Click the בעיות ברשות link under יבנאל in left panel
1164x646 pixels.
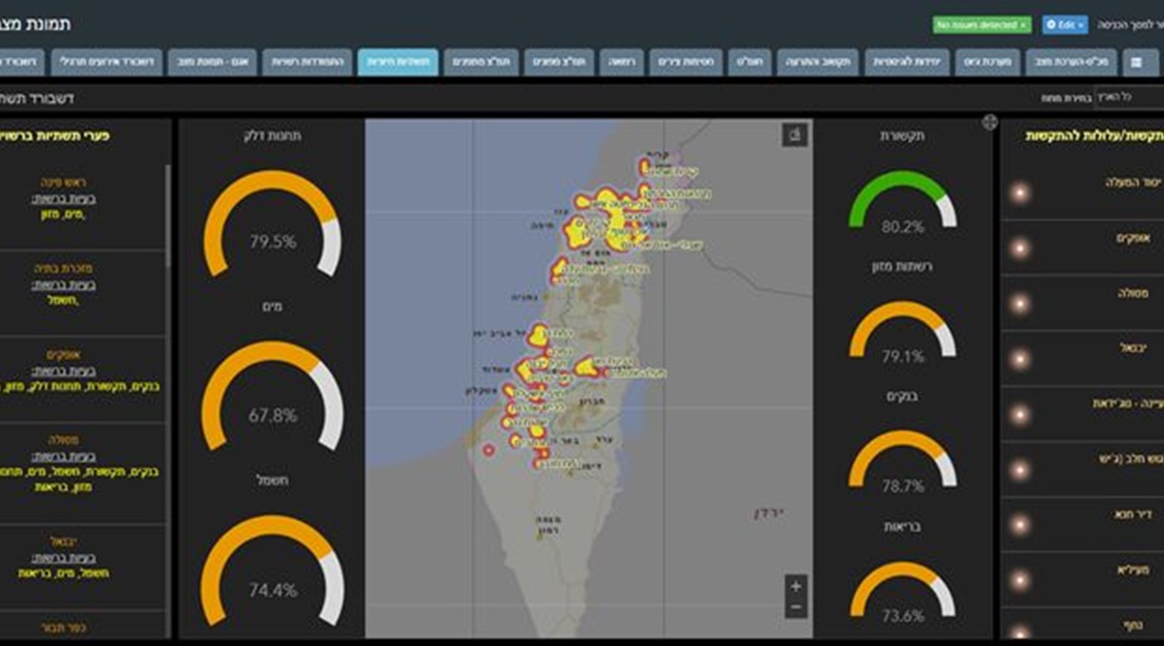[x=64, y=558]
